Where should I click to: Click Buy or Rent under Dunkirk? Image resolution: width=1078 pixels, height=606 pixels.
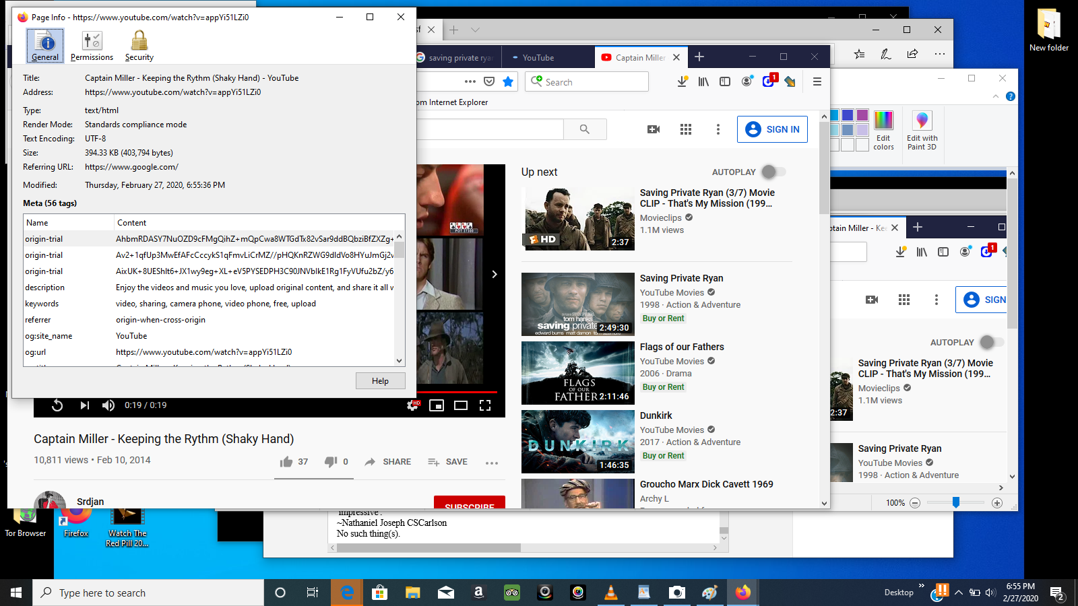663,456
